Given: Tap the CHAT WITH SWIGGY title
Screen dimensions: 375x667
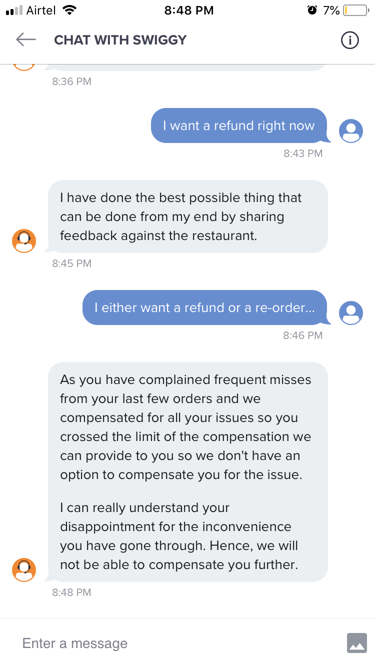Looking at the screenshot, I should 120,40.
